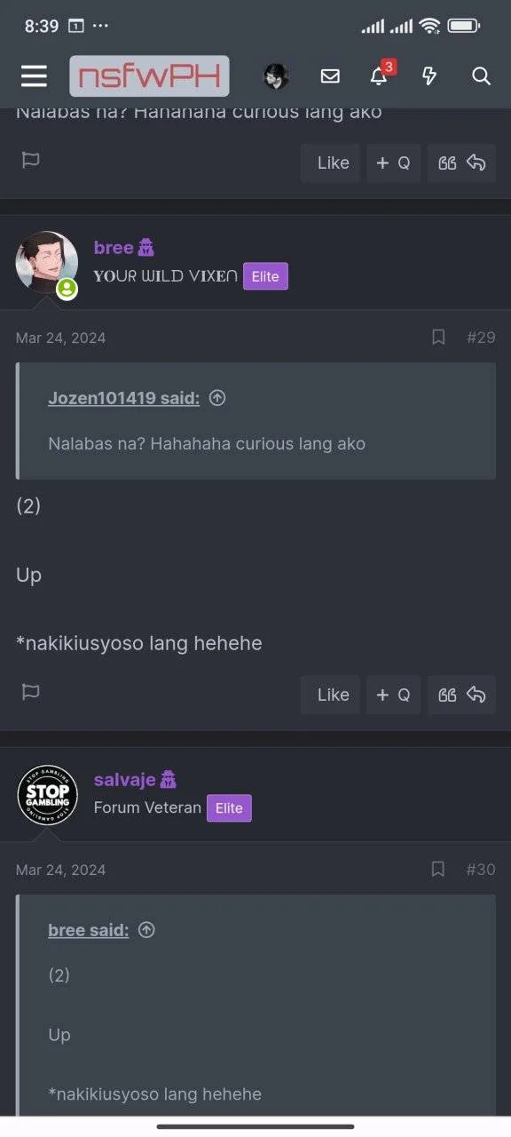Bookmark post #30
Screen dimensions: 511x1137
[438, 870]
